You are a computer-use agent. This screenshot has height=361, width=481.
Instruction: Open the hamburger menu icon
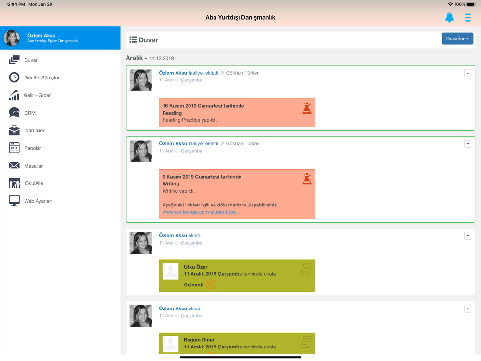[468, 17]
